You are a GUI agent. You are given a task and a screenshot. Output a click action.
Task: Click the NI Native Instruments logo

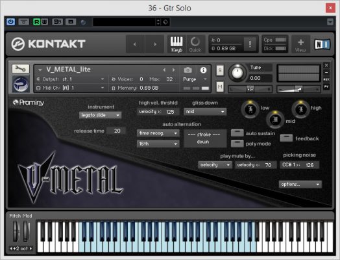(322, 44)
